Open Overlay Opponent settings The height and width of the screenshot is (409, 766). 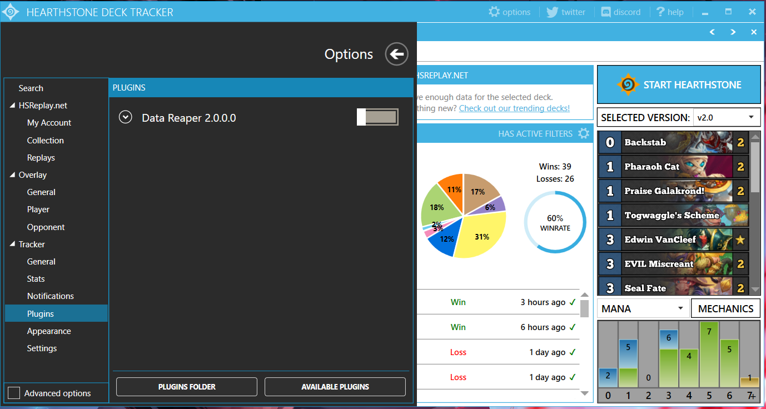46,227
